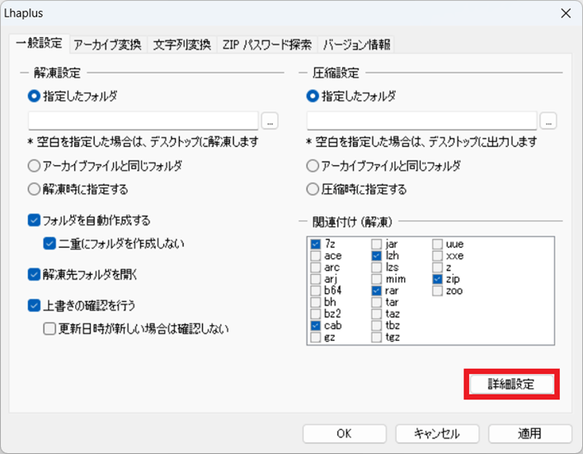Image resolution: width=583 pixels, height=454 pixels.
Task: Switch to the アーカイブ変換 tab
Action: (107, 45)
